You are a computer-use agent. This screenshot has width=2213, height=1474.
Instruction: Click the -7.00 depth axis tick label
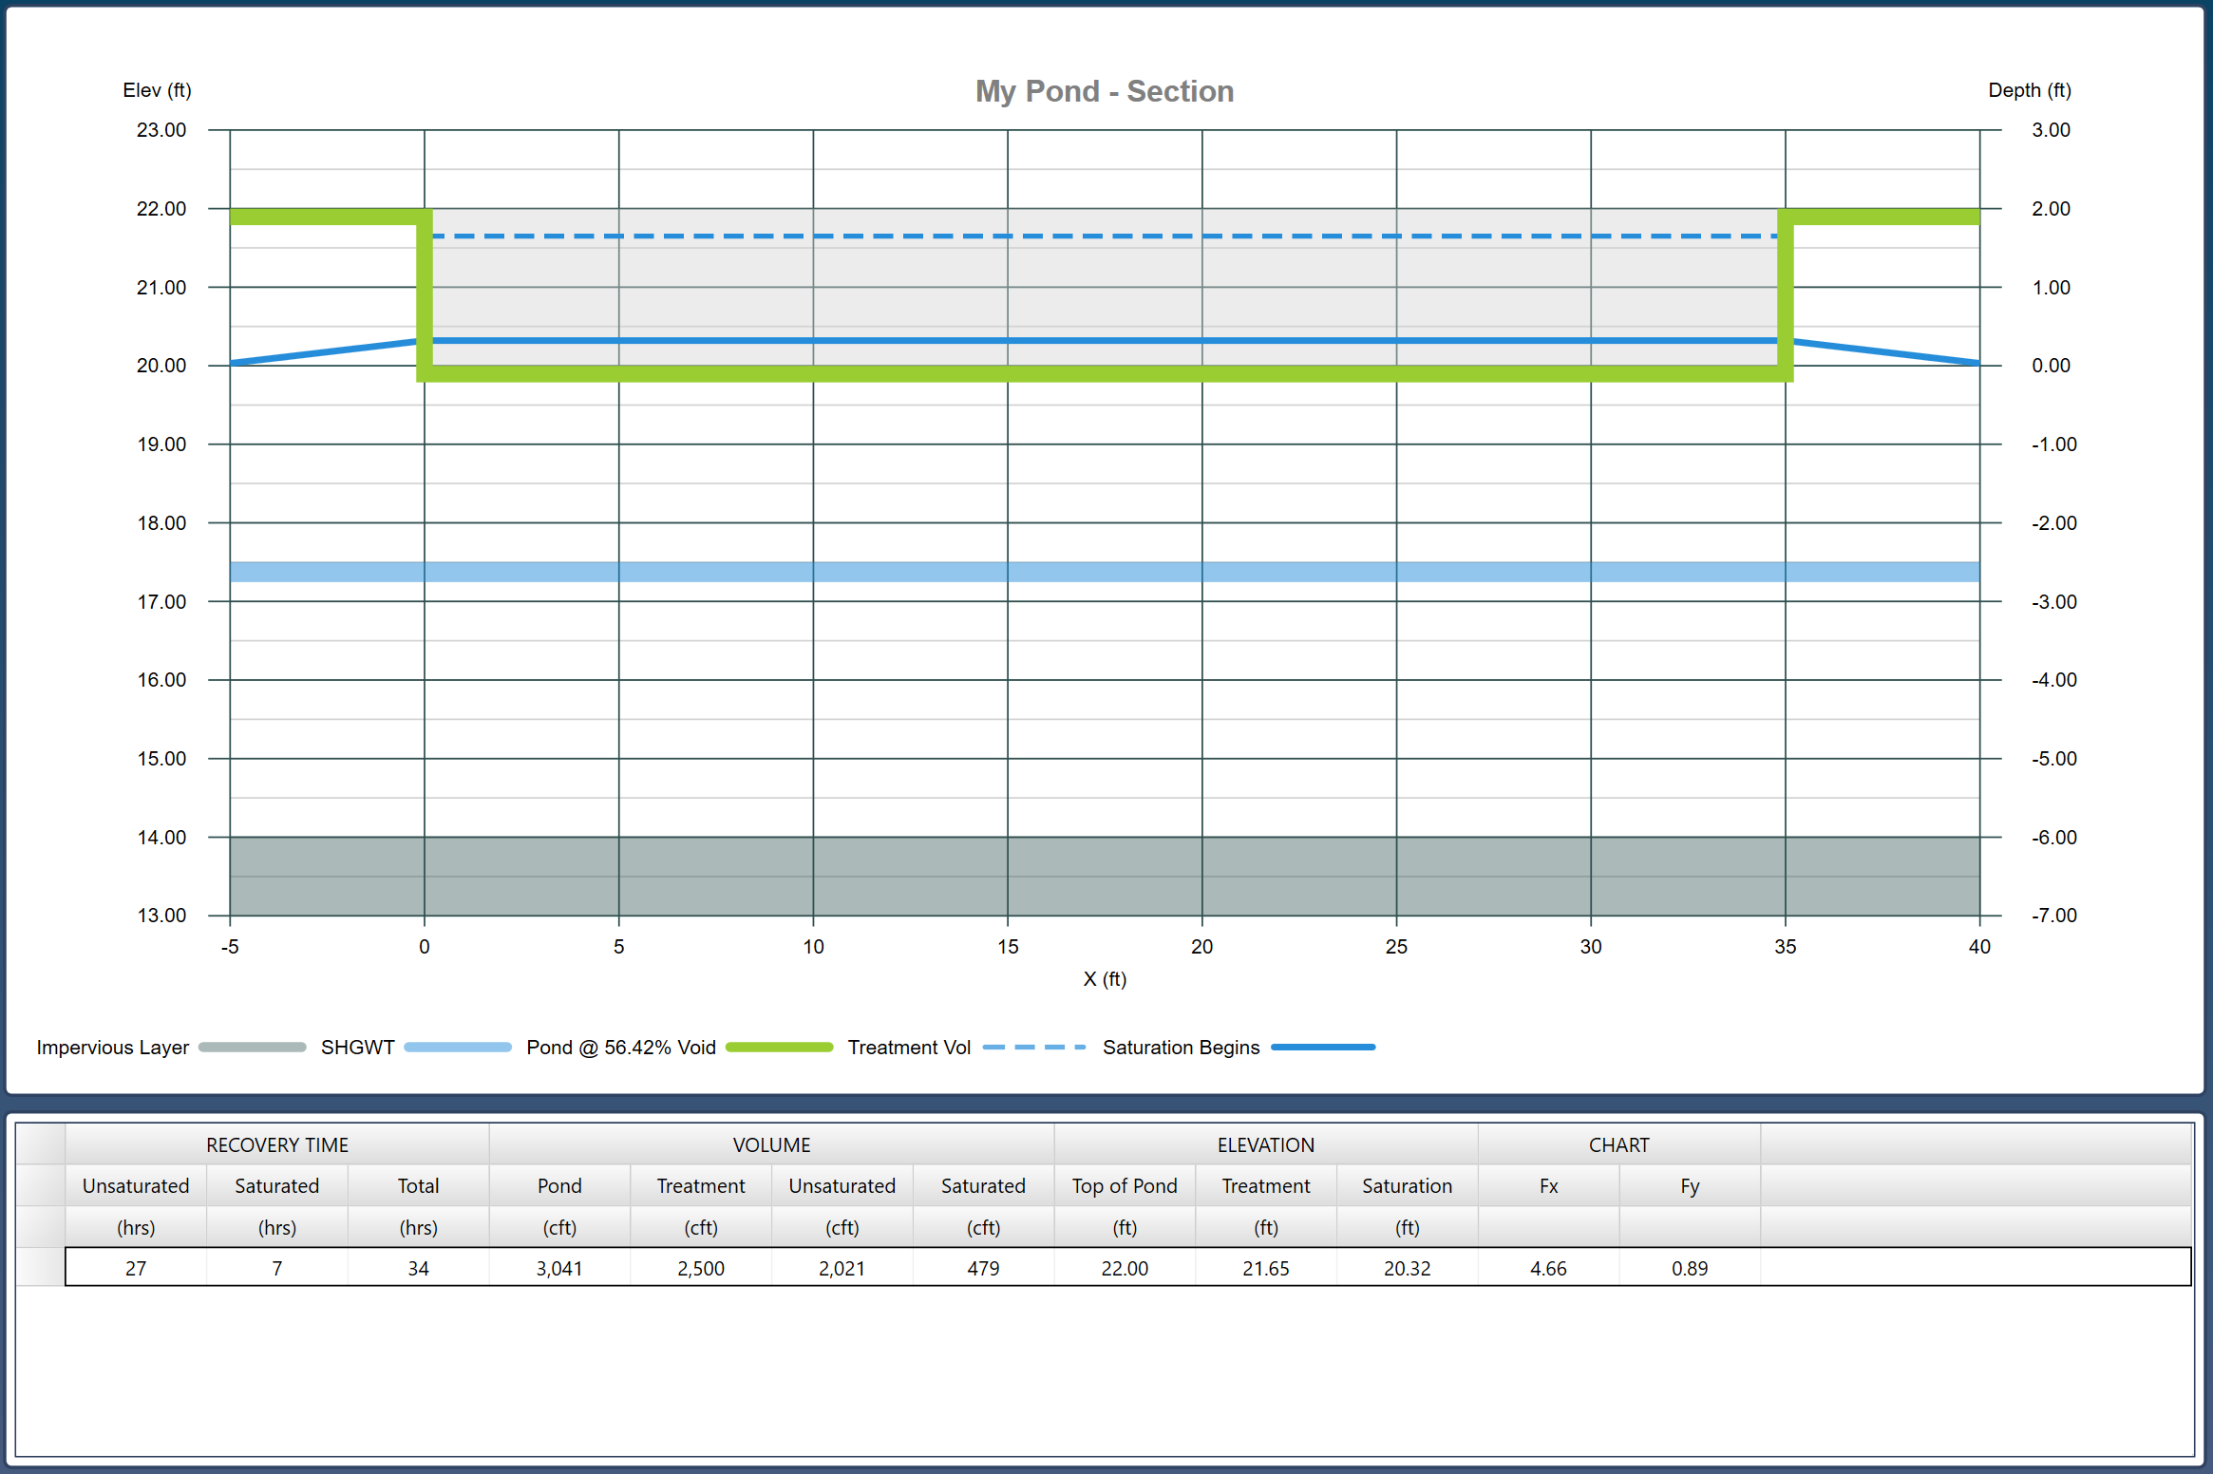(2053, 916)
